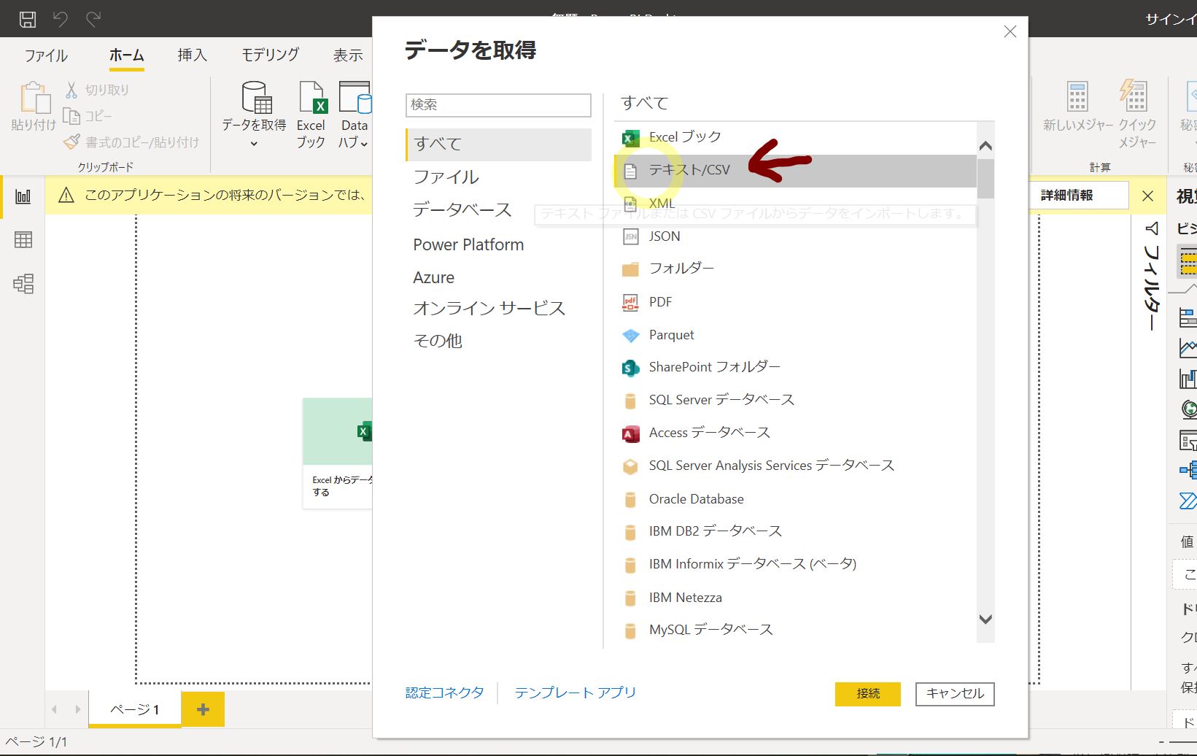The width and height of the screenshot is (1197, 756).
Task: Choose IBM Informix データベース connector
Action: point(795,564)
